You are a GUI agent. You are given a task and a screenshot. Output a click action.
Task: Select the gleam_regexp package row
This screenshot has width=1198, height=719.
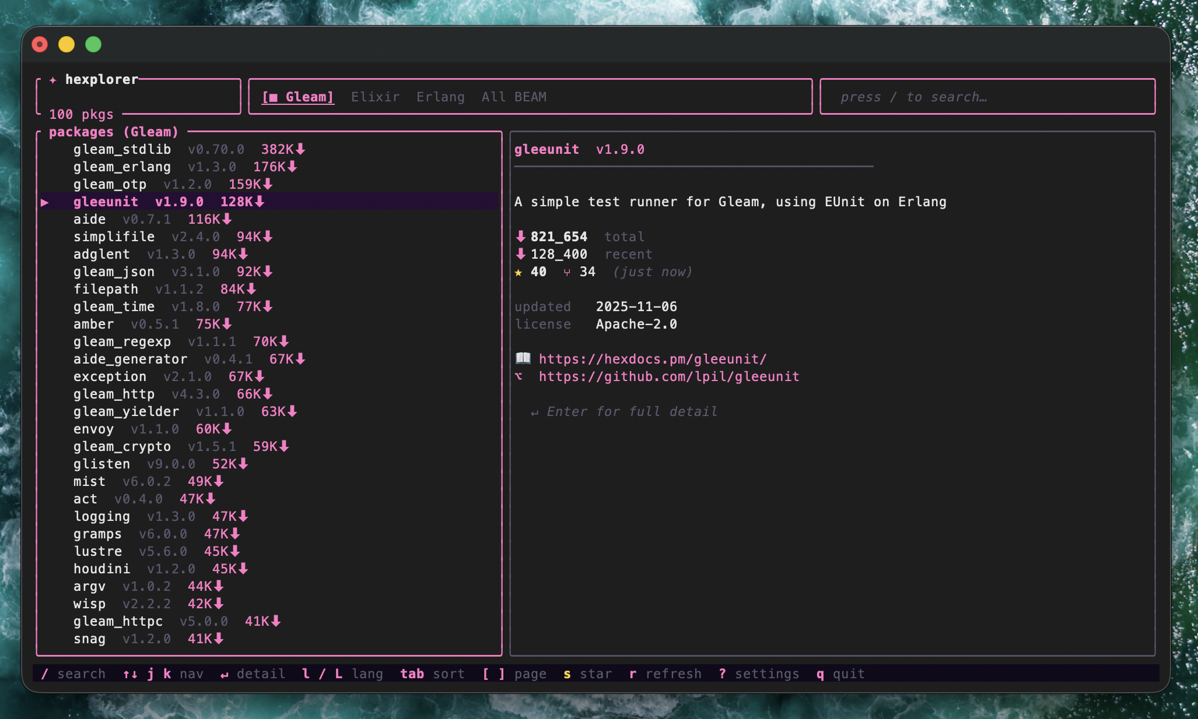[269, 341]
